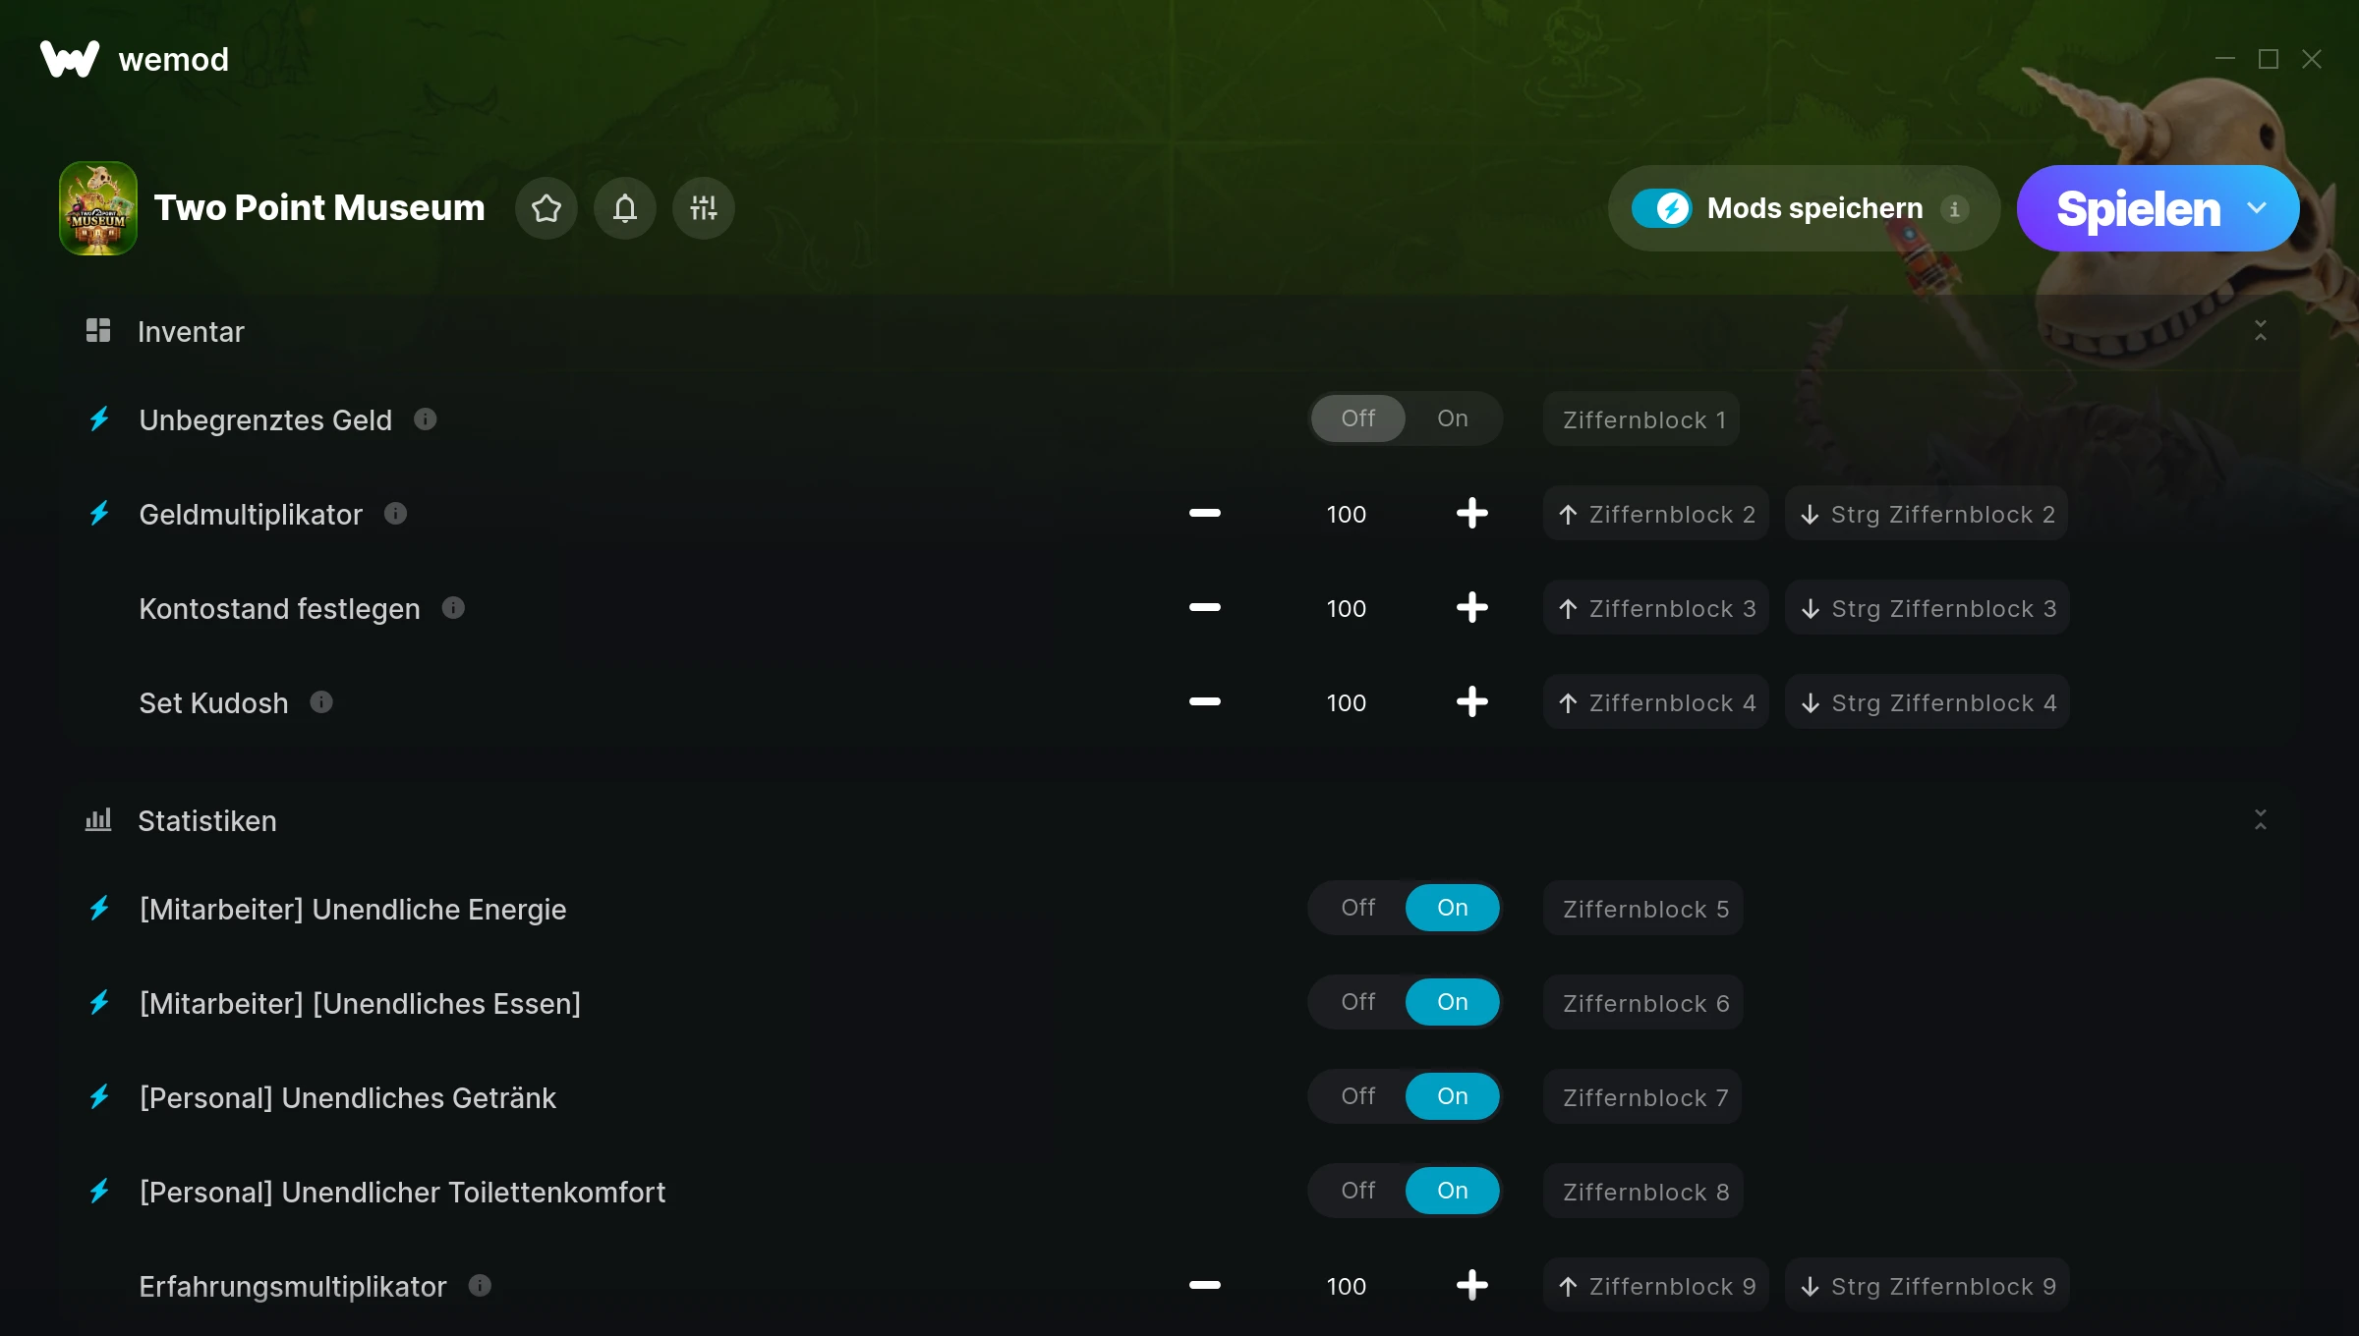2359x1336 pixels.
Task: Click On for Mitarbeiter Unendliche Energie
Action: tap(1453, 908)
